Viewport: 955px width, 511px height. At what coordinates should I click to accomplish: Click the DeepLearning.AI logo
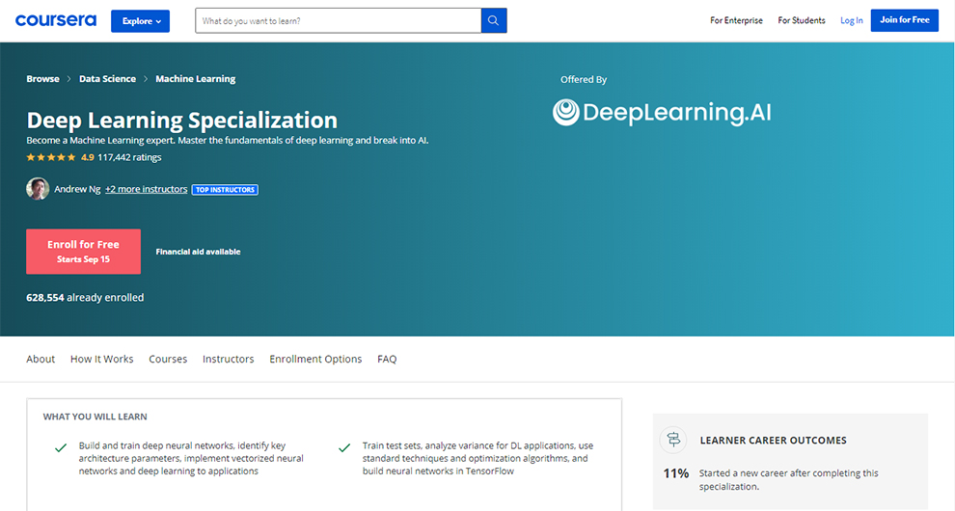662,113
